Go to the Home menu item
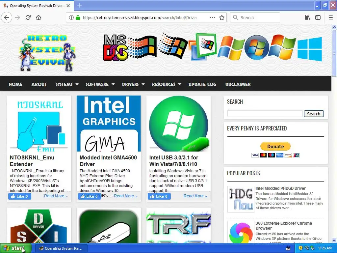 coord(15,84)
